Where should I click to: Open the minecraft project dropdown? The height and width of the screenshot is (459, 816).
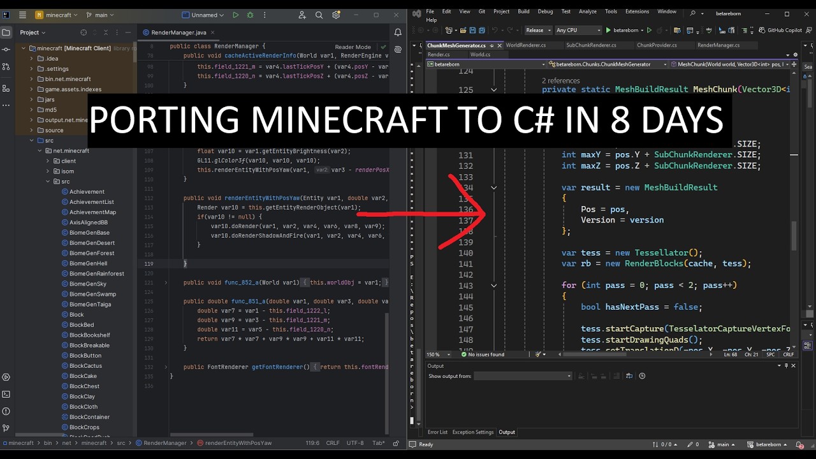click(56, 15)
